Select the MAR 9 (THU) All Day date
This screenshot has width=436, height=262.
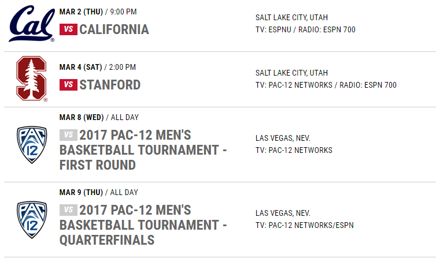99,192
